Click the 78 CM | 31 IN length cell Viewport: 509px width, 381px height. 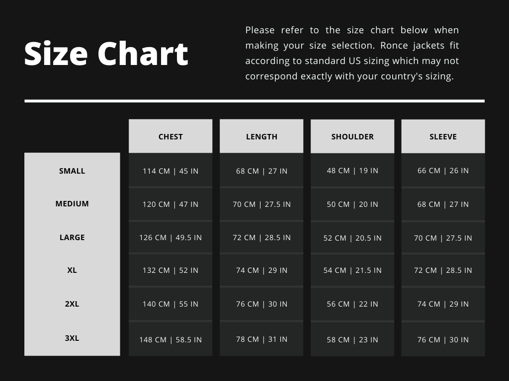point(261,339)
